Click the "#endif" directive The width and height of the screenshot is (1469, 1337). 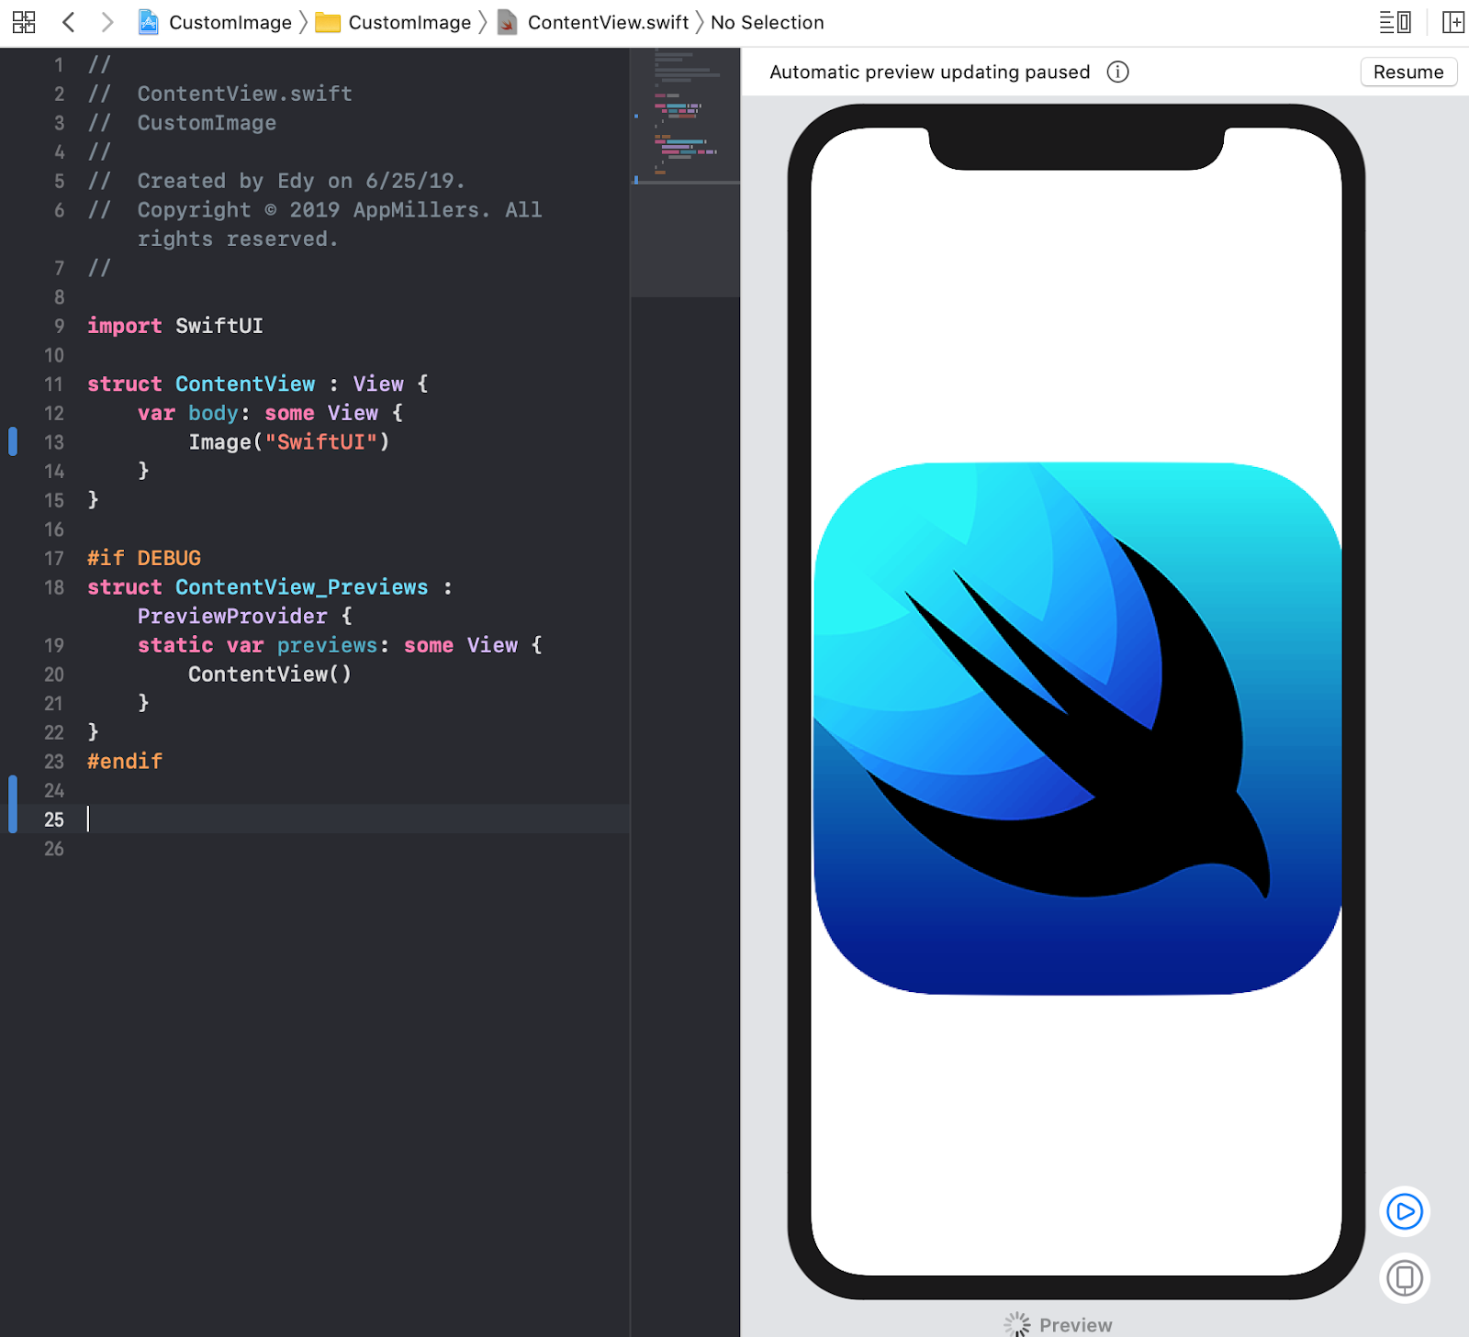[x=125, y=762]
